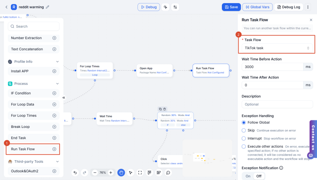Click the vertical auto-layout icon
Viewport: 317px width, 180px height.
(x=149, y=172)
